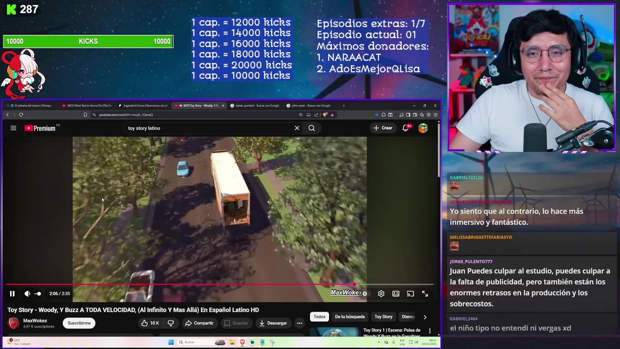
Task: Open the browser main menu icon
Action: click(435, 115)
